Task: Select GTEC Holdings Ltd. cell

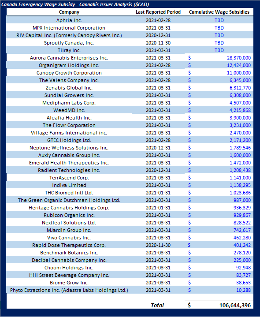Action: 69,140
